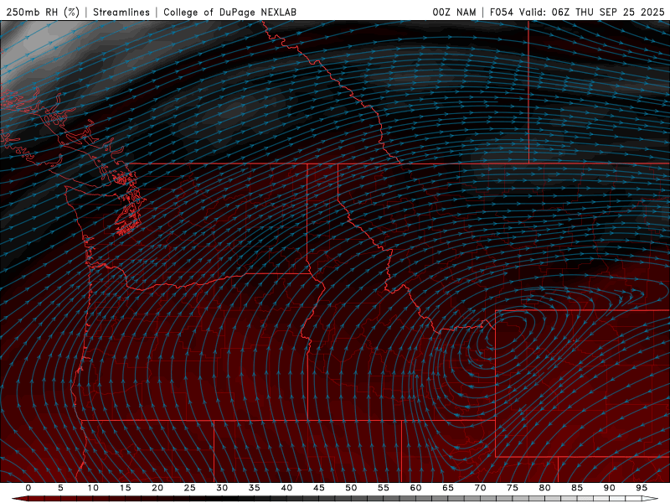This screenshot has height=503, width=670.
Task: Click the 'F054' forecast hour text
Action: [501, 12]
